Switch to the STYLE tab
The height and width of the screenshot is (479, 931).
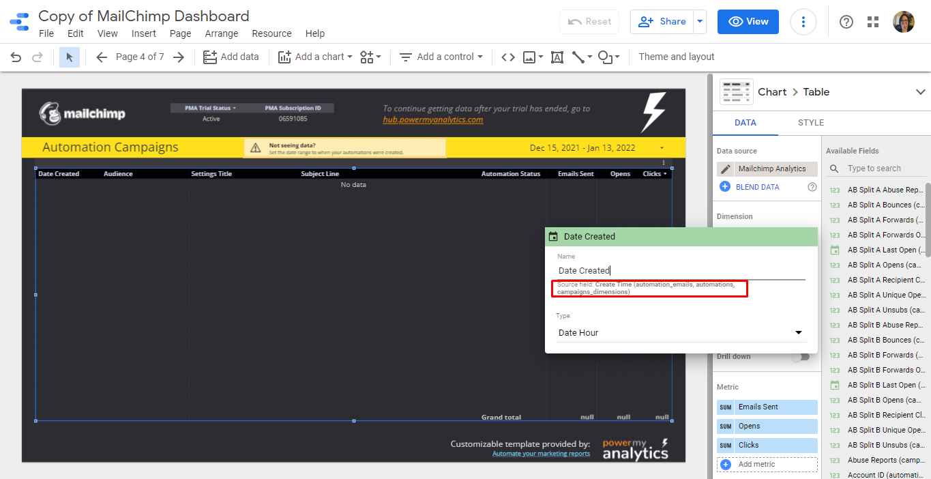coord(810,123)
